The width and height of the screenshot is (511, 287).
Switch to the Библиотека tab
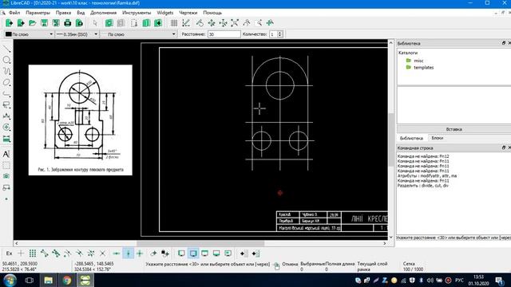(411, 138)
